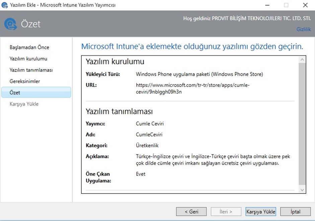Close the Yazılım Ekle window
Screen dimensions: 315x221
coord(305,5)
